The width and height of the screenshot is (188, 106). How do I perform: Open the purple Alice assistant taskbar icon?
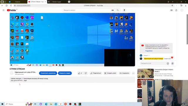(x=41, y=104)
